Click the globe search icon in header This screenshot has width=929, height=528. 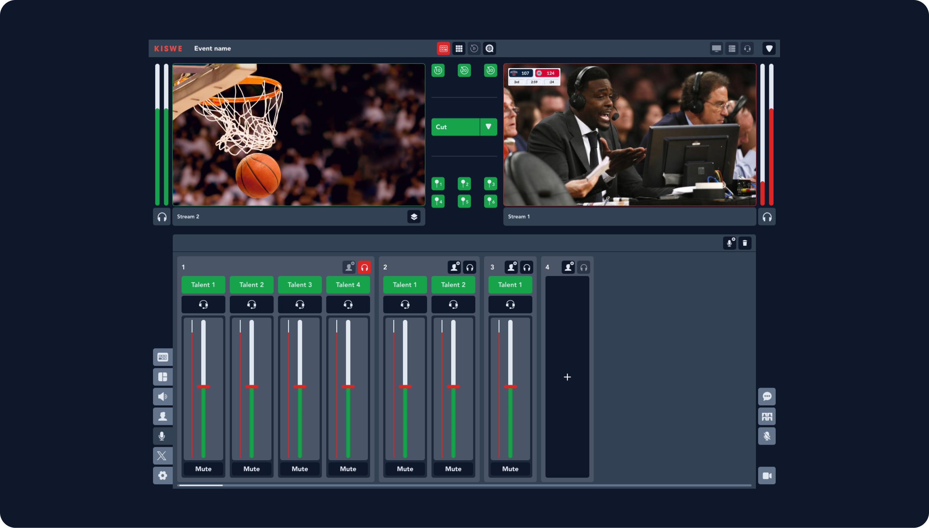pyautogui.click(x=490, y=49)
